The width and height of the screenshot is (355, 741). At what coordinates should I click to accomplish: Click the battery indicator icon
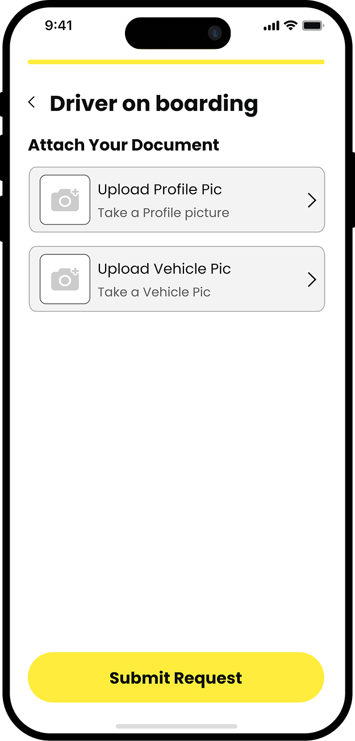312,26
